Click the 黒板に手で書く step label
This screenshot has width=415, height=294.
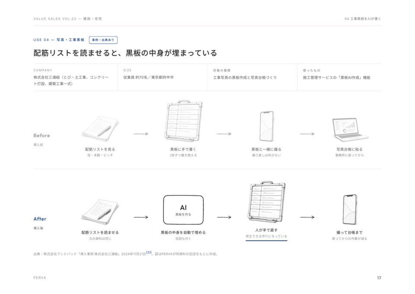click(183, 149)
